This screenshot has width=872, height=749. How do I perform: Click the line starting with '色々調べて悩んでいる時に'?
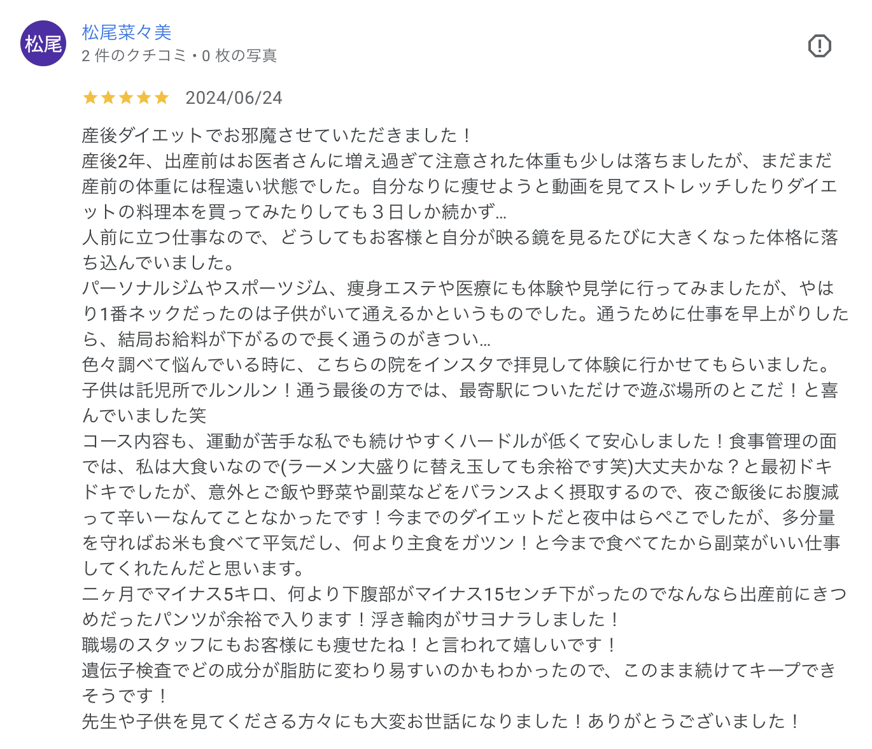tap(456, 365)
